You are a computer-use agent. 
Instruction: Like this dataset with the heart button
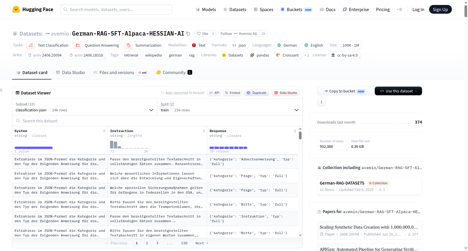[x=202, y=34]
